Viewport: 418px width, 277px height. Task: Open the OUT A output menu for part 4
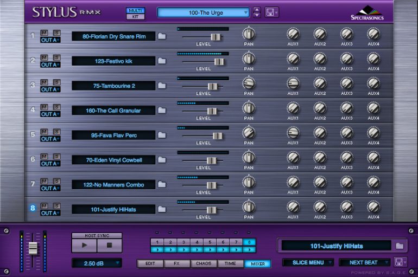(50, 114)
